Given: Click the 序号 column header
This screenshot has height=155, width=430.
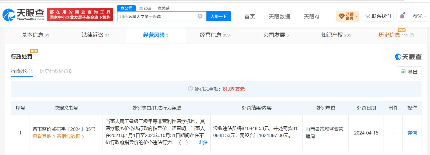Looking at the screenshot, I should point(20,108).
